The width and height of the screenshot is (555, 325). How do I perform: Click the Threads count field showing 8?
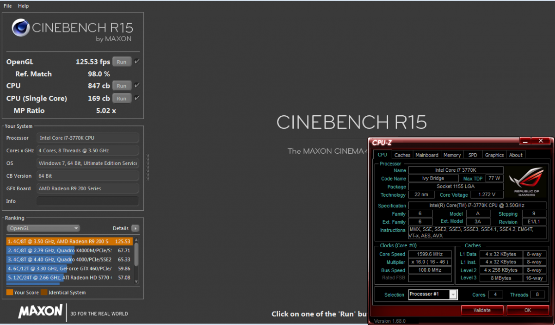(x=537, y=294)
